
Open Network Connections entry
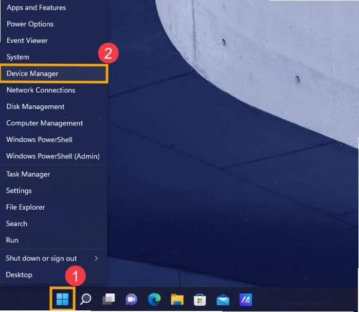[53, 90]
